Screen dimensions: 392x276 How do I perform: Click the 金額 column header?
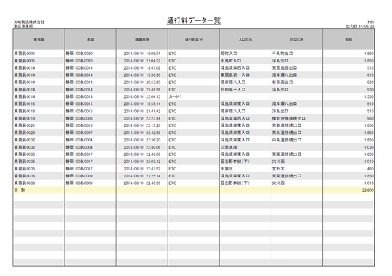pyautogui.click(x=348, y=39)
